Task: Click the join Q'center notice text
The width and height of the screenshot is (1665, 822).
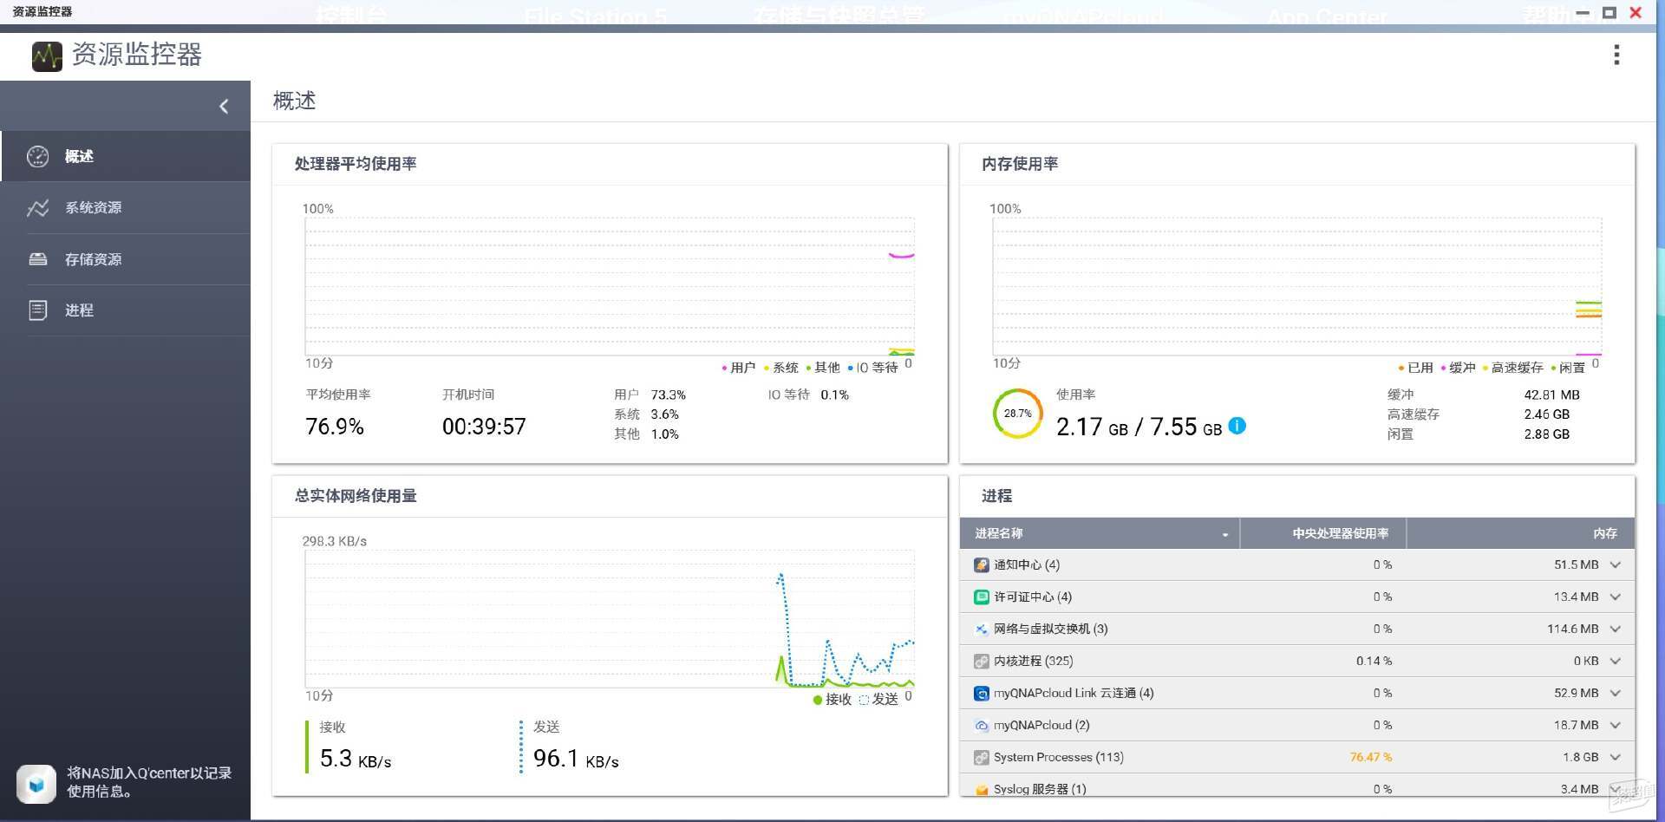Action: [x=149, y=782]
